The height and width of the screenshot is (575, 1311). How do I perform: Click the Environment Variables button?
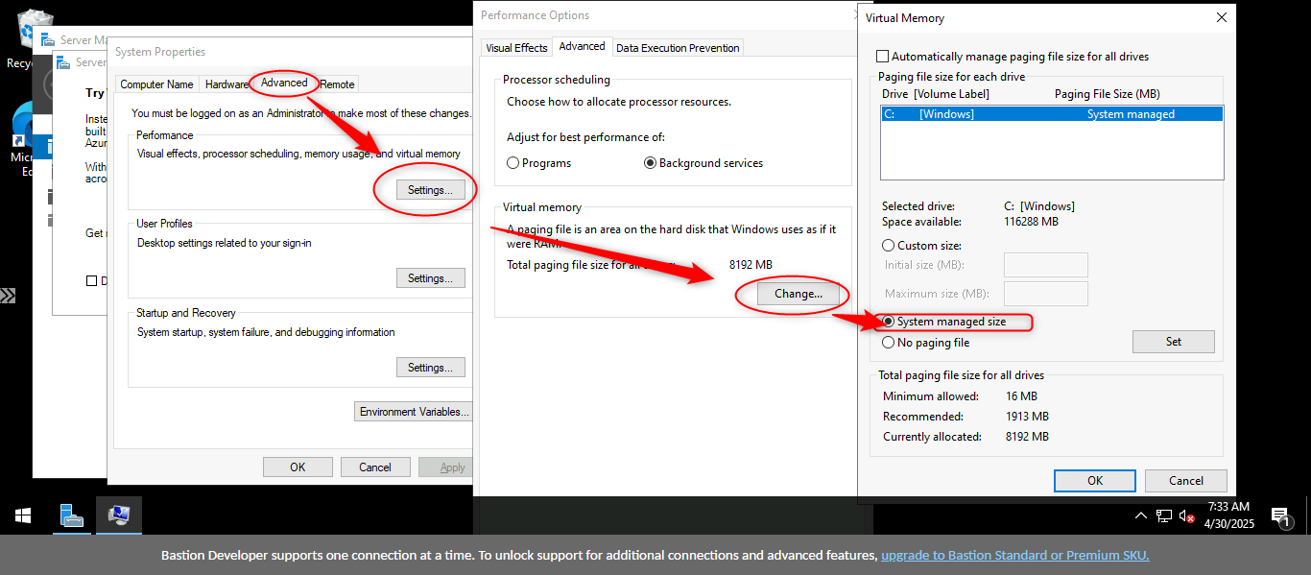[x=413, y=412]
